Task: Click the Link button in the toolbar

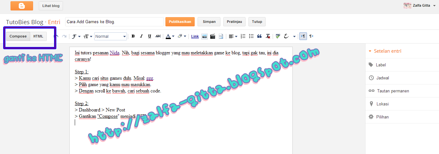Action: [x=195, y=37]
